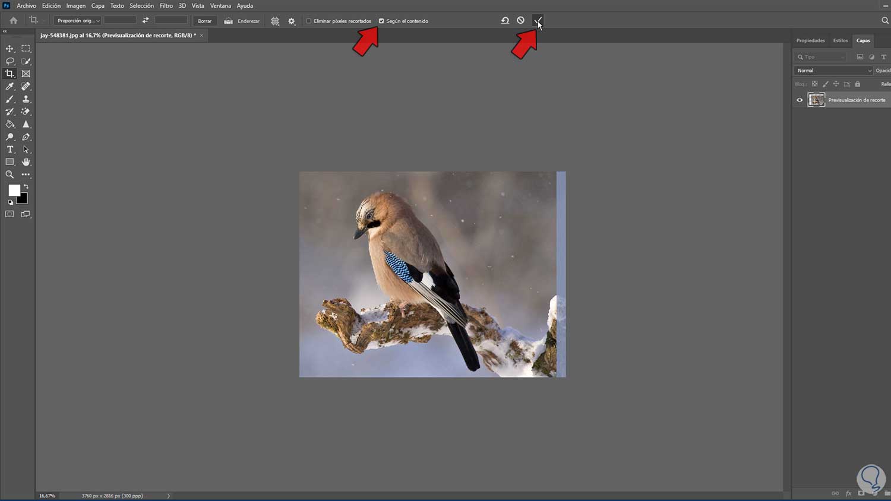Change the screen mode
Viewport: 891px width, 501px height.
[26, 214]
